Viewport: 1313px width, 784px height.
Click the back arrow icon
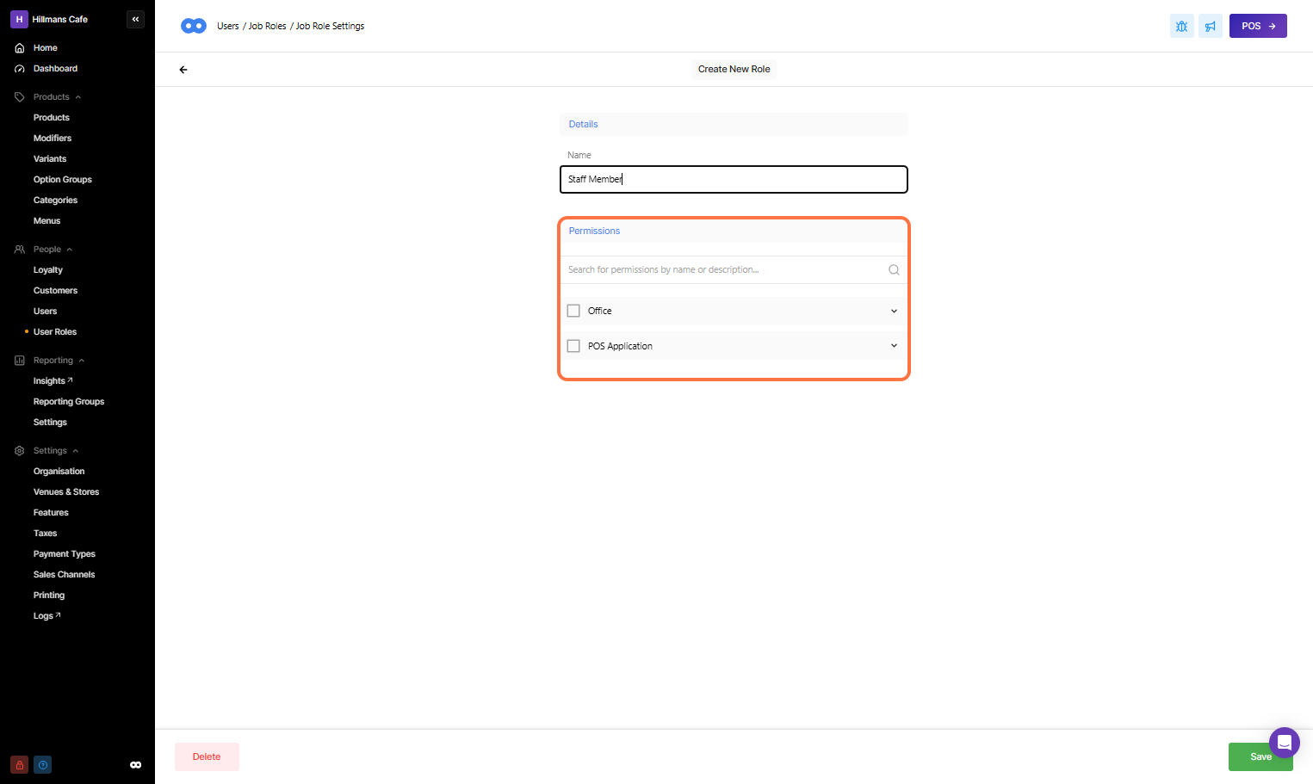click(x=183, y=70)
